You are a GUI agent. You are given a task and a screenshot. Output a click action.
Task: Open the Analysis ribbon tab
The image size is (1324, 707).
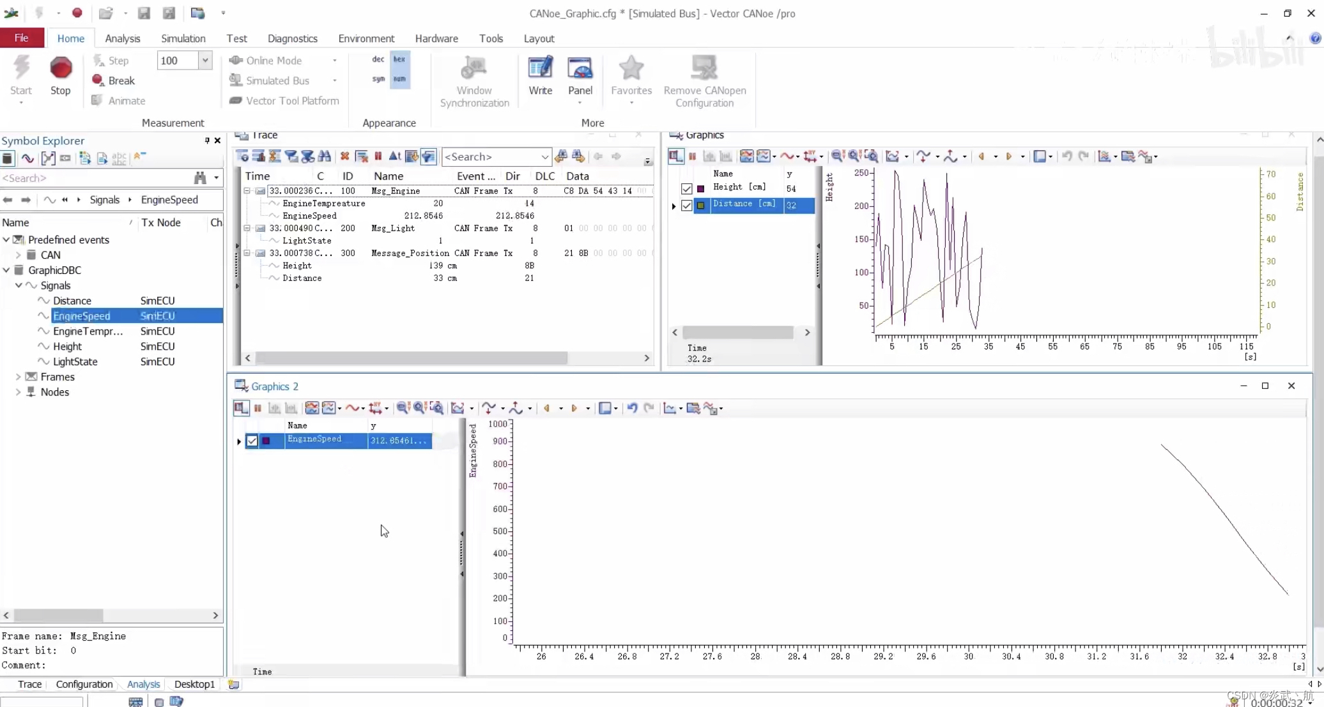123,38
